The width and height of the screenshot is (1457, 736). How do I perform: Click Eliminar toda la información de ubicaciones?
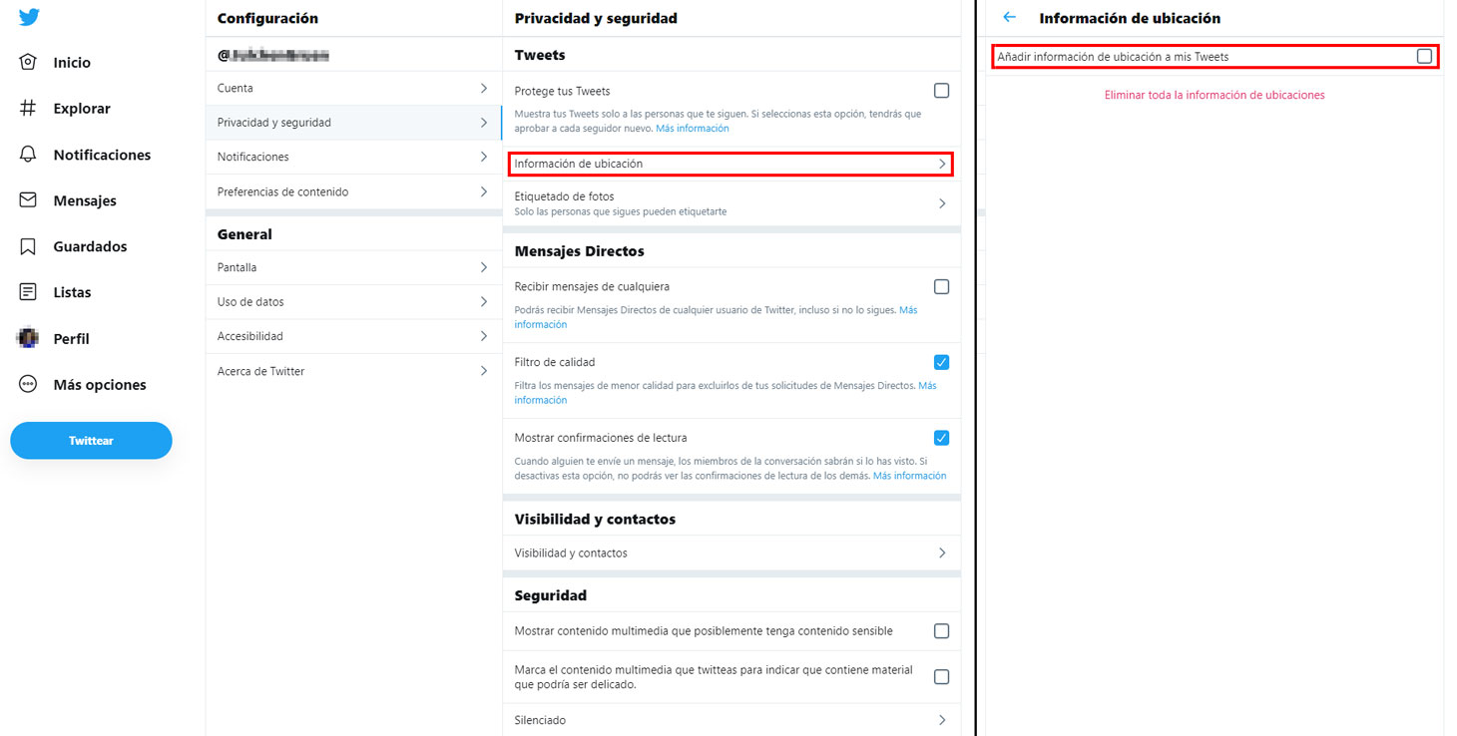(1214, 95)
